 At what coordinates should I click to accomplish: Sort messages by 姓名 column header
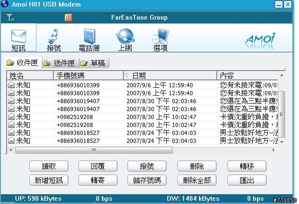30,76
